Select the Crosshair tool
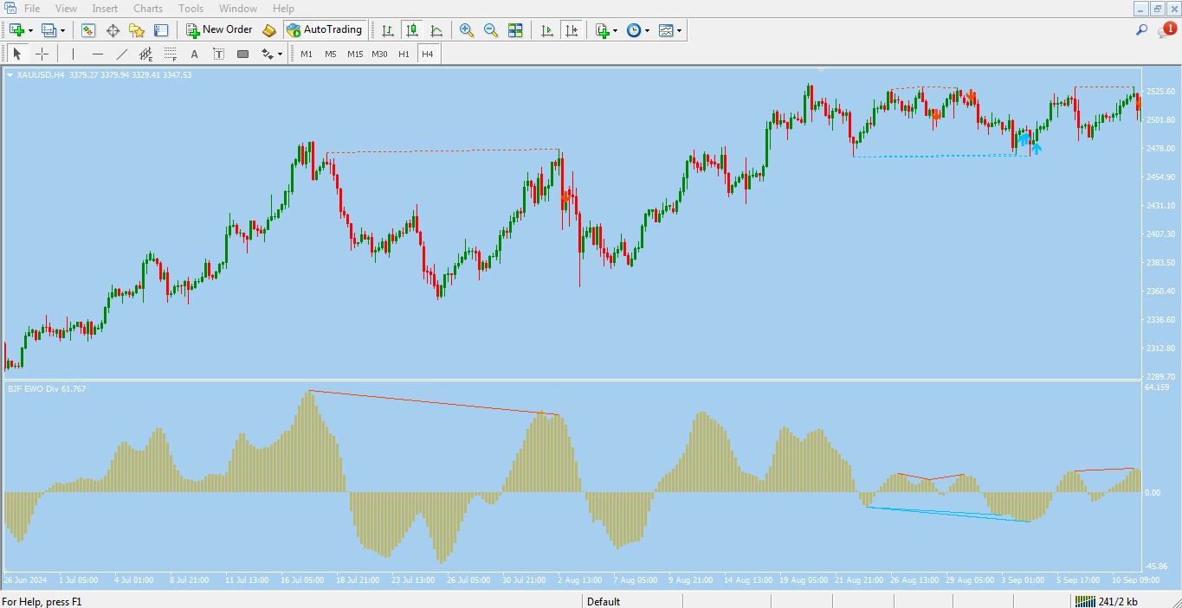Viewport: 1182px width, 608px height. (x=42, y=53)
